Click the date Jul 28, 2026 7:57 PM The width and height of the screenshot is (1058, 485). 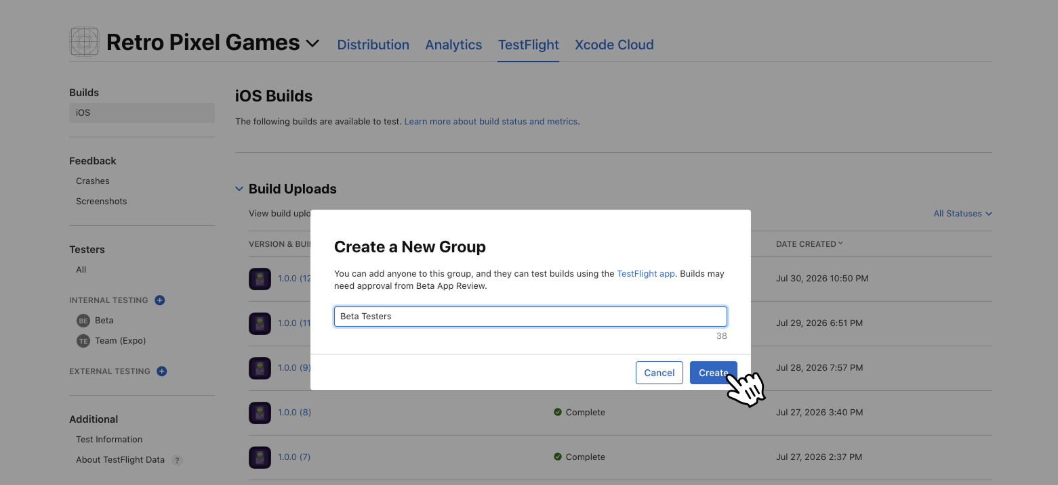819,368
